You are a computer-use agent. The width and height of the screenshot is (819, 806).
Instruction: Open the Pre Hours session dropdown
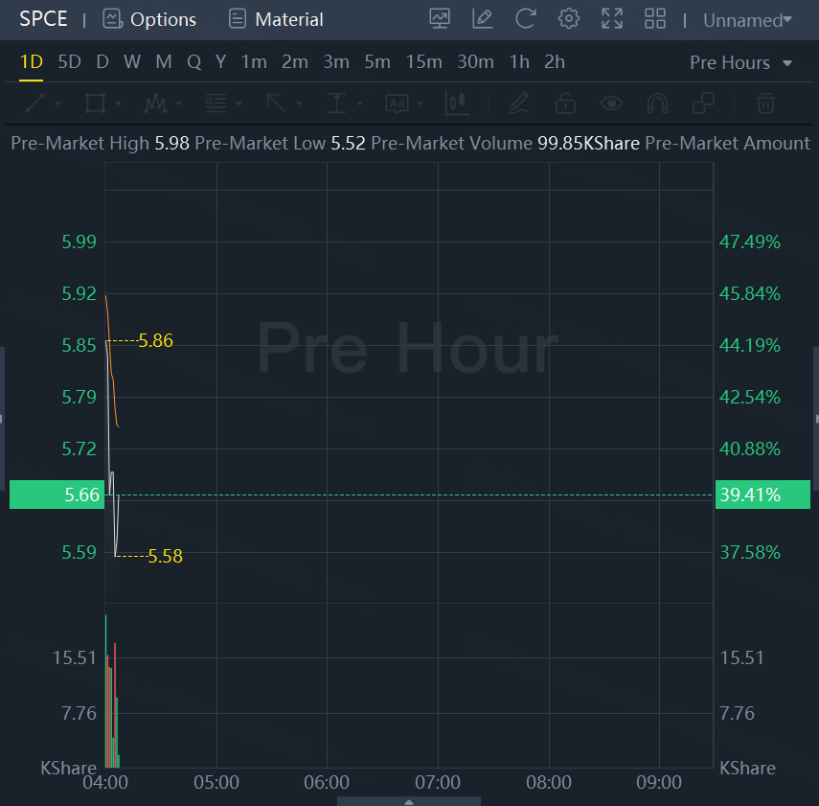[740, 62]
